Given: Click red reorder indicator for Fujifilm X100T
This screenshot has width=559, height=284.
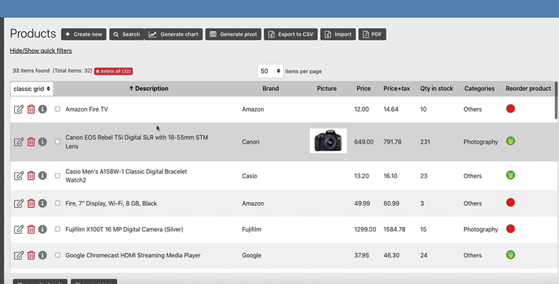Looking at the screenshot, I should 511,229.
